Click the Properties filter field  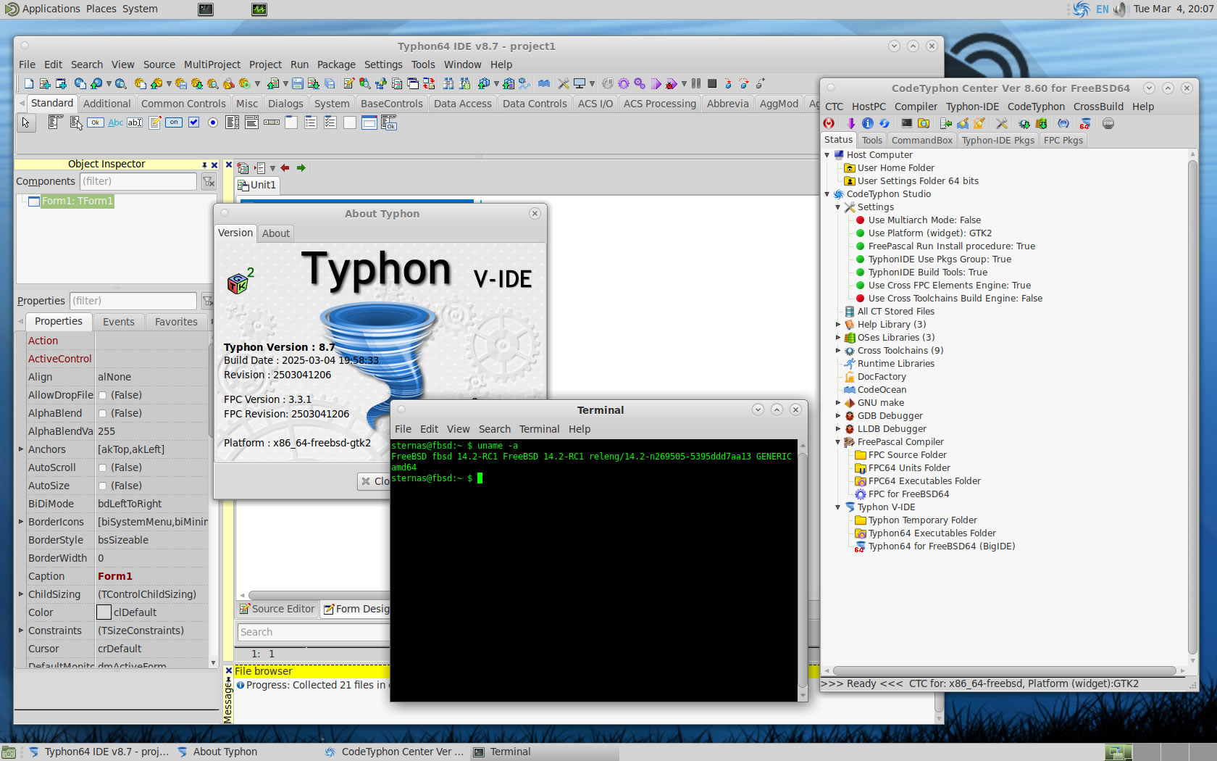[133, 301]
